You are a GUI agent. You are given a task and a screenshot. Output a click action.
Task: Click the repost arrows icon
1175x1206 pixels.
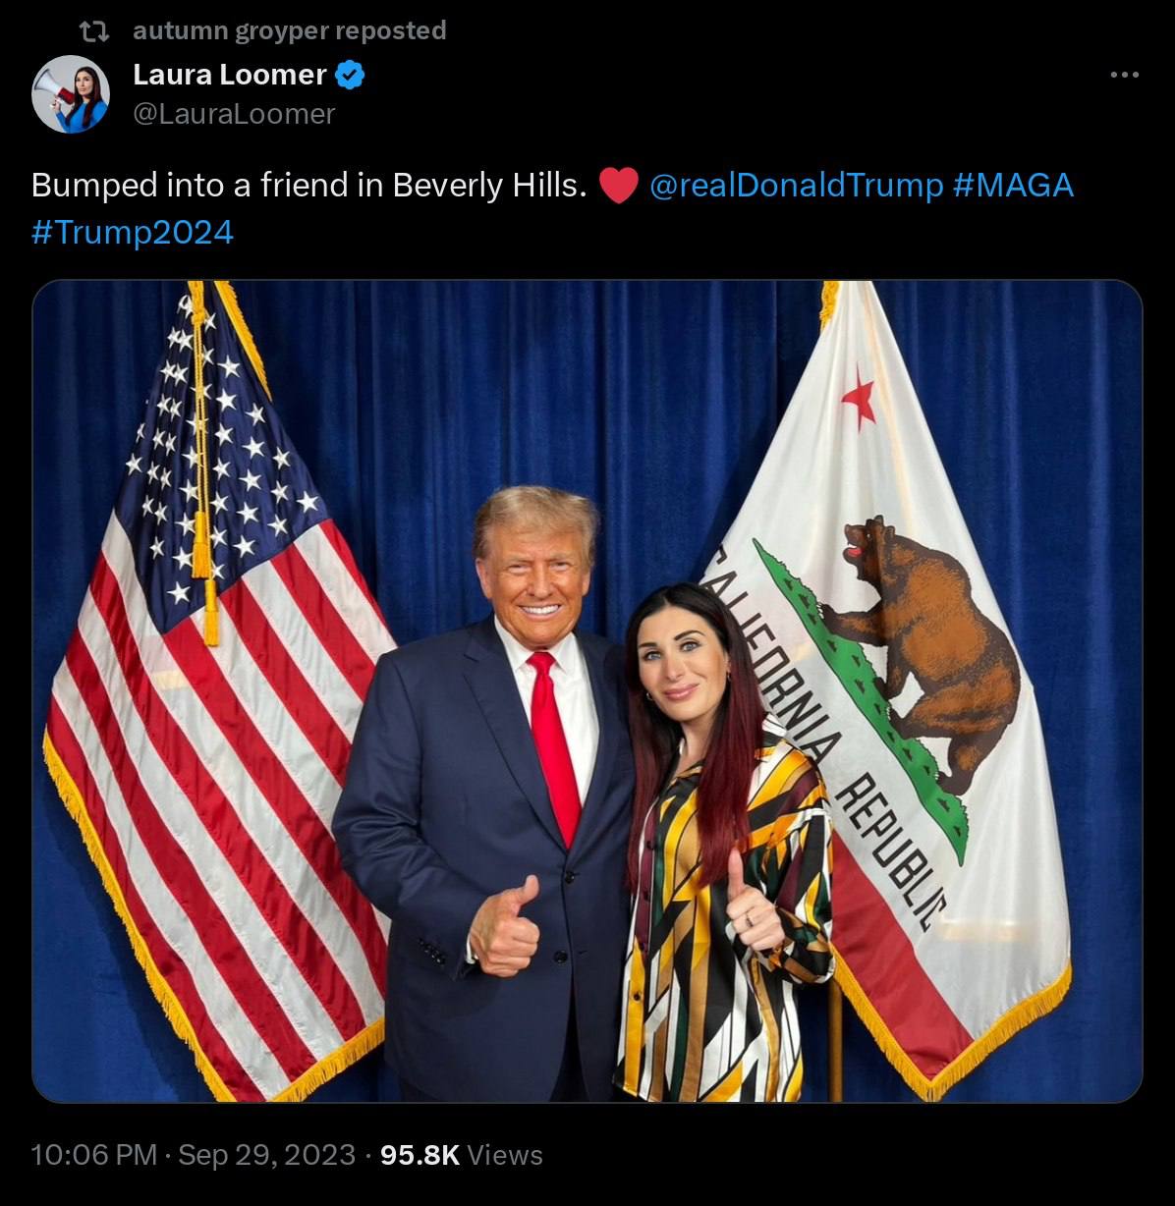click(x=93, y=31)
